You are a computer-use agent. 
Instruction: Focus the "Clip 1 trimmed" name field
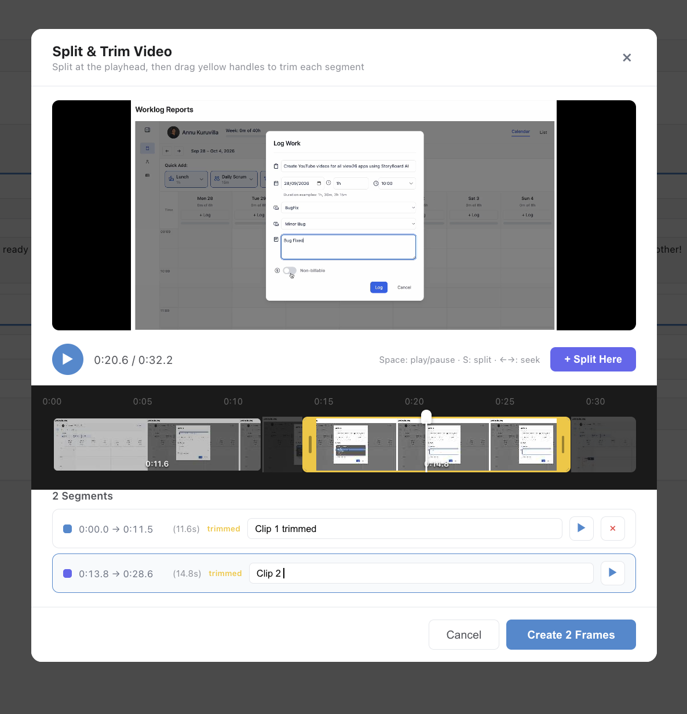tap(405, 529)
